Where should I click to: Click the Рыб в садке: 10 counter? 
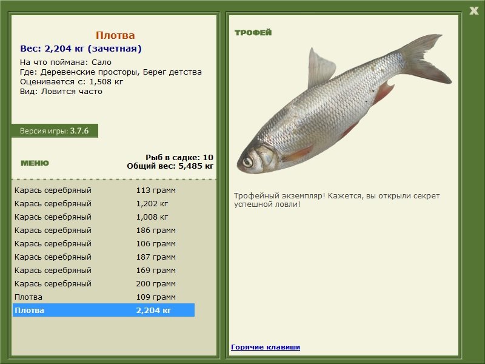pyautogui.click(x=179, y=158)
